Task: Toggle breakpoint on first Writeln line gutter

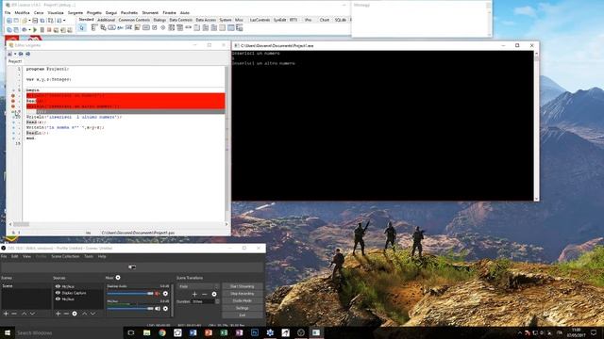Action: 13,95
